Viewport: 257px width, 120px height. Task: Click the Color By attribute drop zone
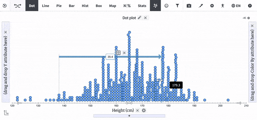[x=252, y=62]
